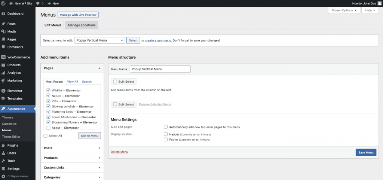383x180 pixels.
Task: Open the Select a menu to edit dropdown
Action: (x=99, y=40)
